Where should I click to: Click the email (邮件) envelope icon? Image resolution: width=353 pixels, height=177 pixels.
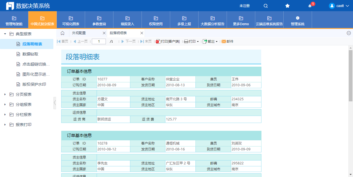point(224,41)
